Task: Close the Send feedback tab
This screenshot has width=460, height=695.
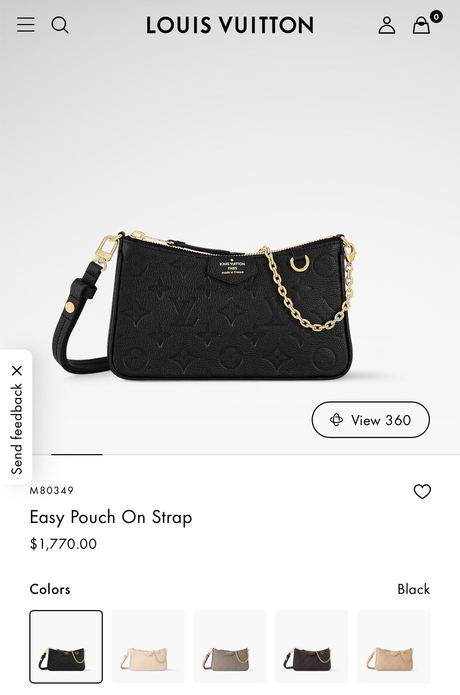Action: coord(17,370)
